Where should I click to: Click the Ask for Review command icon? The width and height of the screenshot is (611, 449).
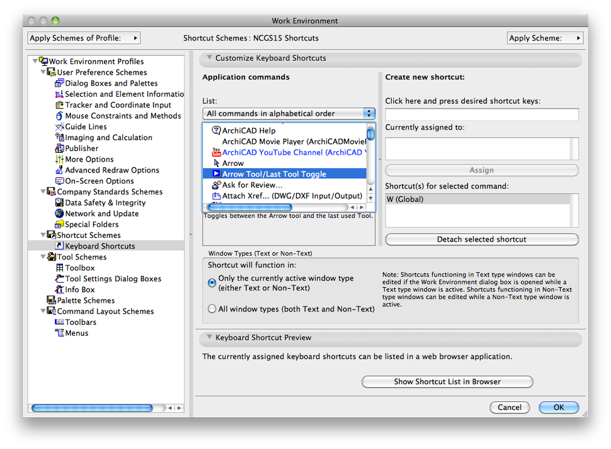click(x=217, y=185)
